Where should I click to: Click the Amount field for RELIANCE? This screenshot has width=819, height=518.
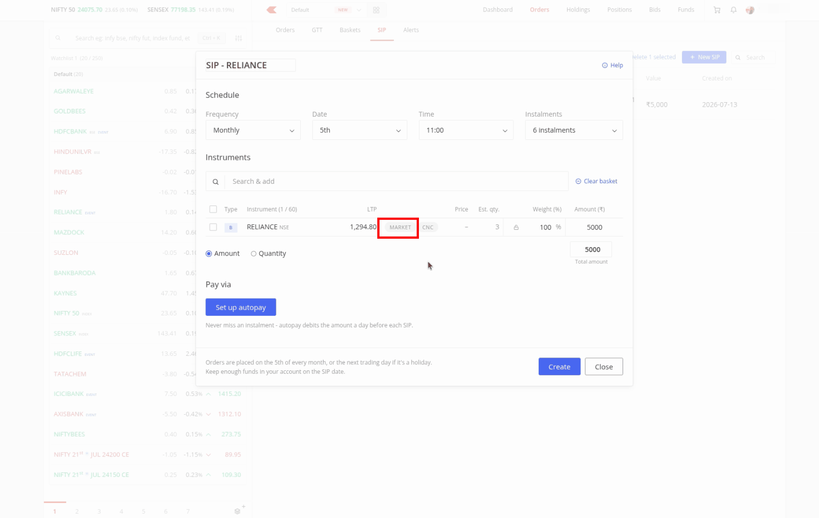tap(594, 227)
